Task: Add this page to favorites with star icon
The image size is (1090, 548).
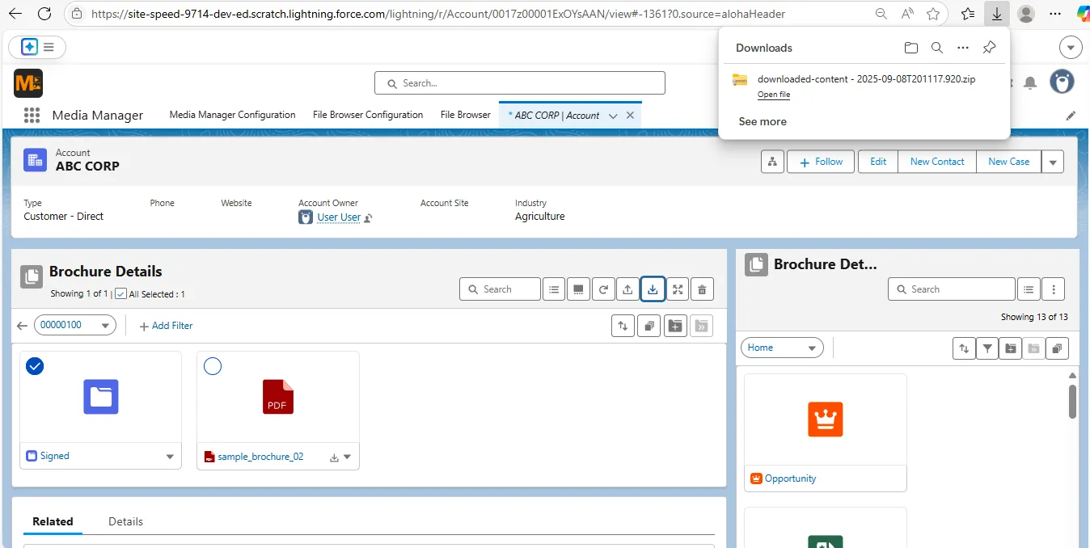Action: click(x=933, y=14)
